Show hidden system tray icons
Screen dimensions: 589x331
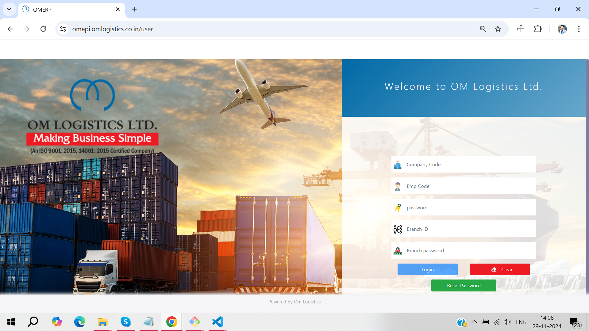click(474, 322)
